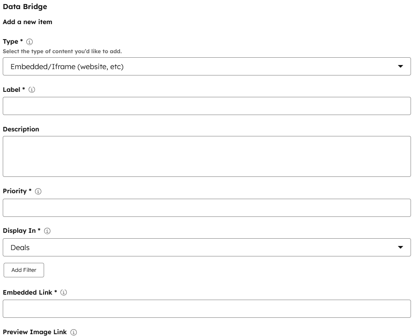Screen dimensions: 416x336
Task: Click the Display In info icon
Action: point(47,231)
